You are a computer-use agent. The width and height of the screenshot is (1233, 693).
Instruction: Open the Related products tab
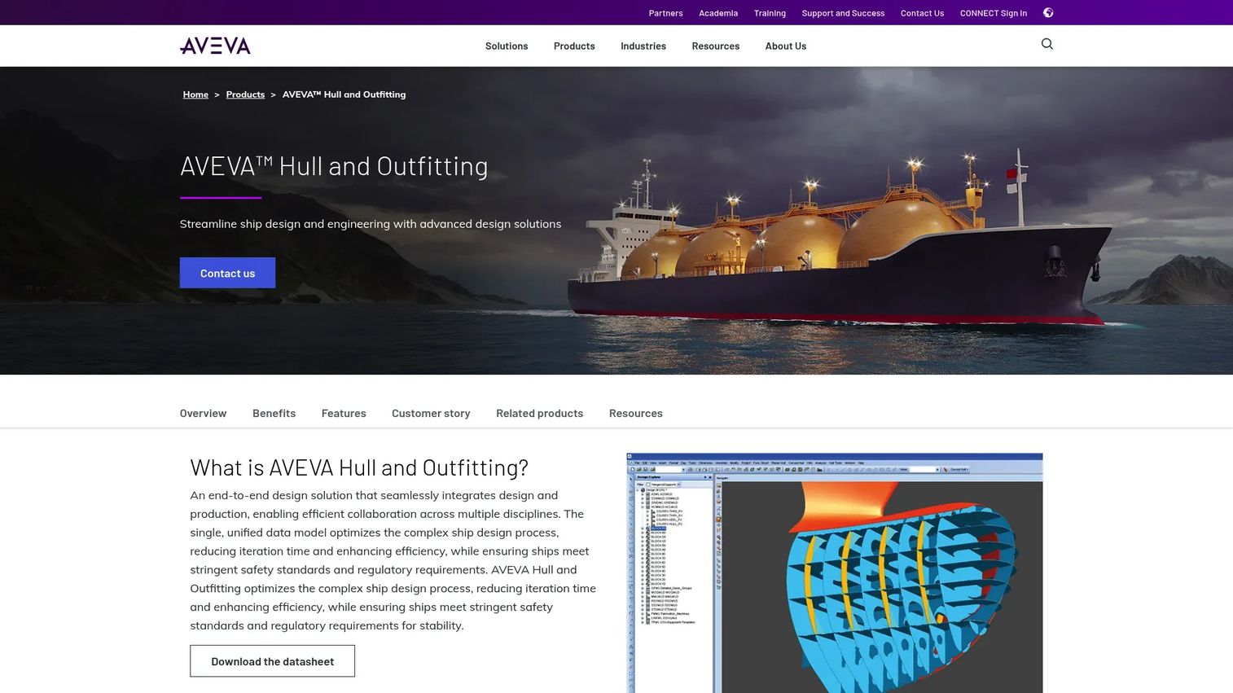539,414
